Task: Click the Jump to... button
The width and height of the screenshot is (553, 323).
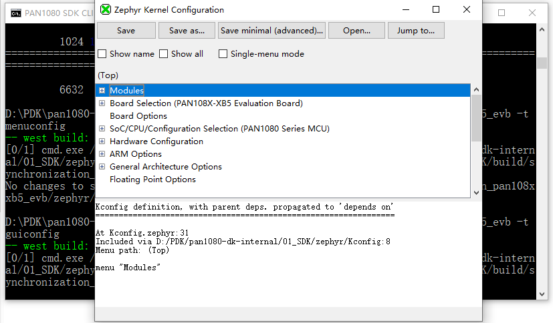Action: (416, 31)
